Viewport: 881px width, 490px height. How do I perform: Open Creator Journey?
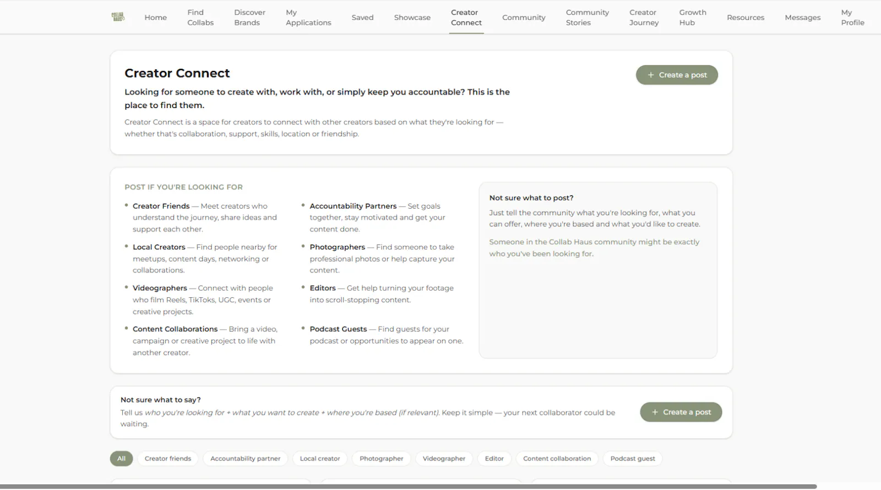[x=644, y=18]
